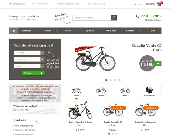Click the green Zoeken button

[x=33, y=73]
